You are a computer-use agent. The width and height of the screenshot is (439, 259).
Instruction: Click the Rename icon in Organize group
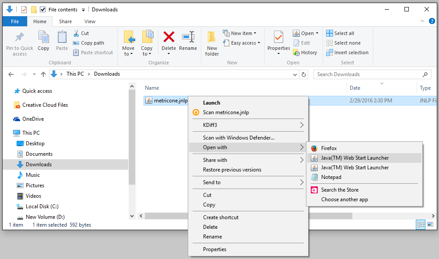click(x=188, y=37)
